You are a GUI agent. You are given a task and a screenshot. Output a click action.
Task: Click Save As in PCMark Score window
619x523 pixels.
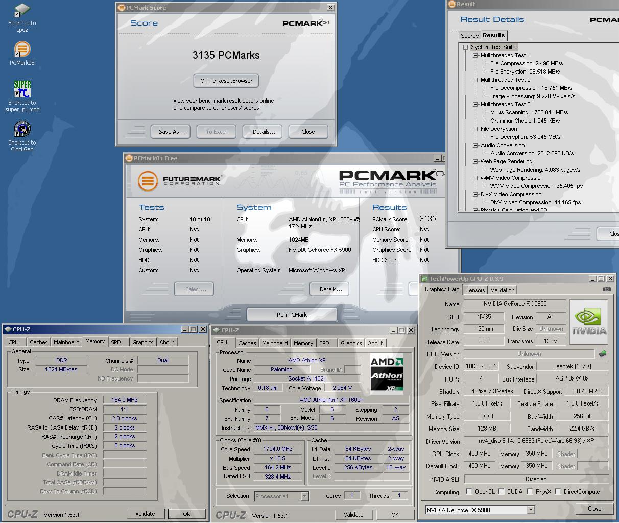pos(171,132)
